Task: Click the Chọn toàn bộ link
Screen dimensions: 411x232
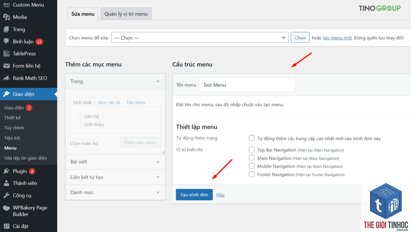Action: tap(84, 143)
